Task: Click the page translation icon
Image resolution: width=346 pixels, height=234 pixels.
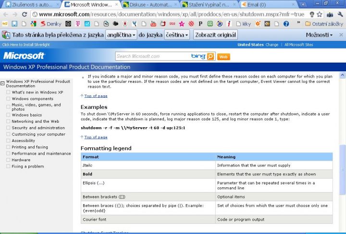Action: coord(6,35)
